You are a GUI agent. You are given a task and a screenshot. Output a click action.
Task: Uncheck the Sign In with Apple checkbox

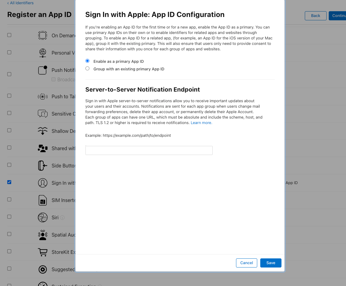[9, 182]
